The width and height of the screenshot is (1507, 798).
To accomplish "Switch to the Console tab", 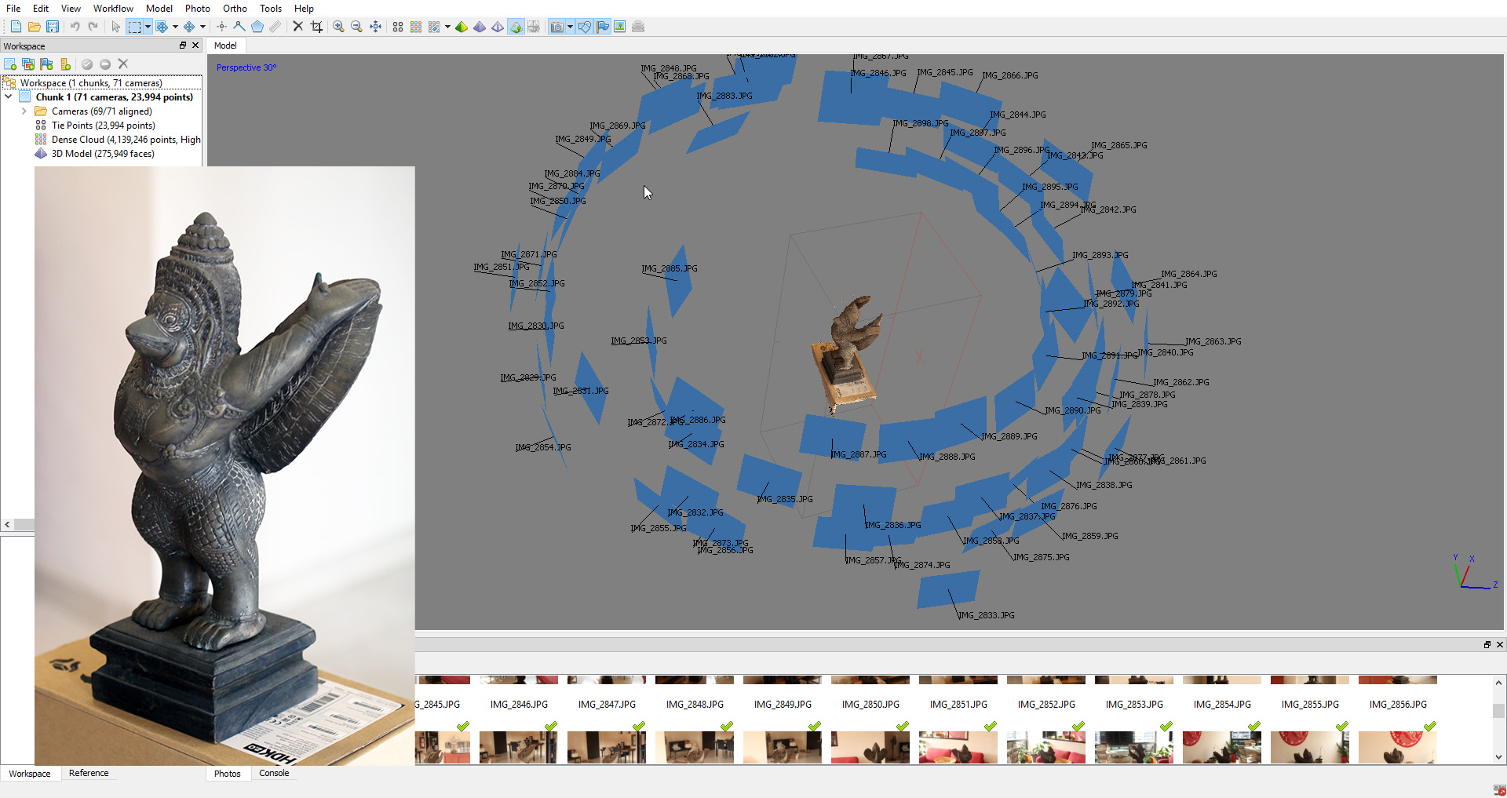I will click(x=273, y=773).
